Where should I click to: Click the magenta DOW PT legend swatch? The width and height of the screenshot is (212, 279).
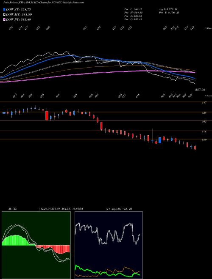click(x=5, y=19)
